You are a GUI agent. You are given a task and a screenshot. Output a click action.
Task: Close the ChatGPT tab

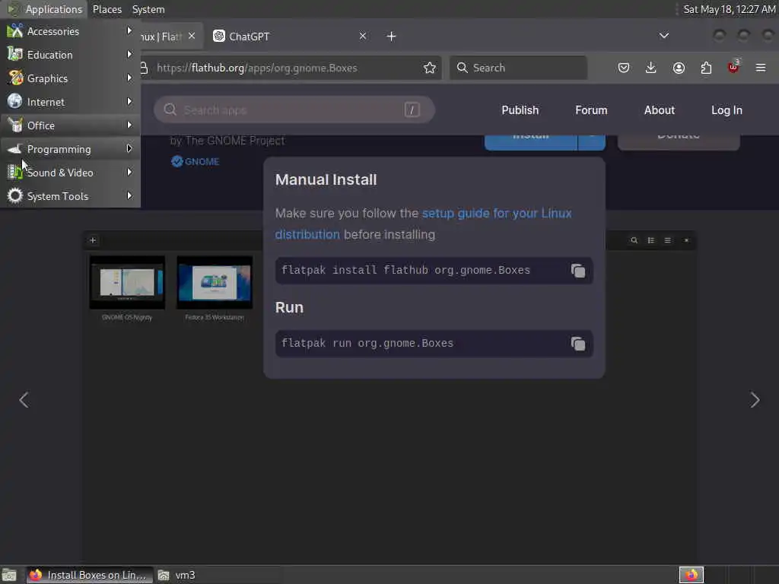pos(363,36)
